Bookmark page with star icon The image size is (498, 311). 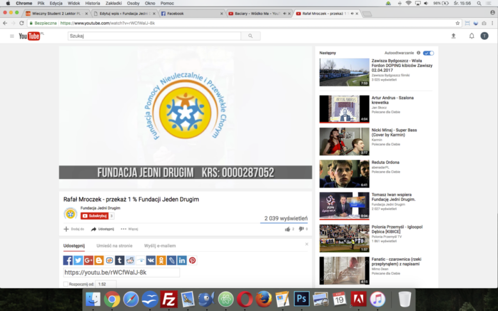[x=457, y=23]
